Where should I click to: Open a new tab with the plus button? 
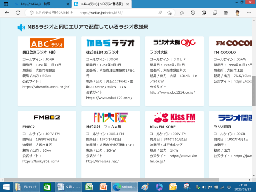(136, 4)
